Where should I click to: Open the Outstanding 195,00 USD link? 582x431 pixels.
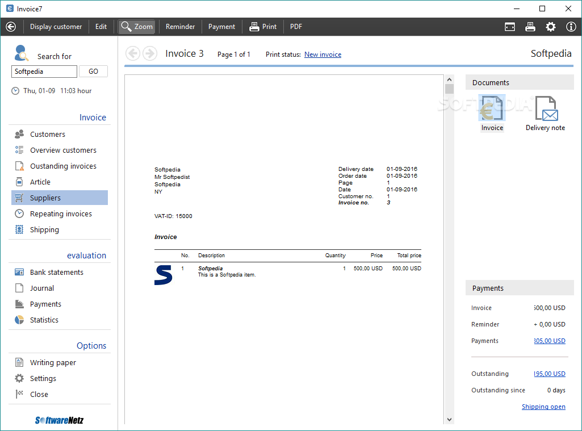[x=550, y=374]
